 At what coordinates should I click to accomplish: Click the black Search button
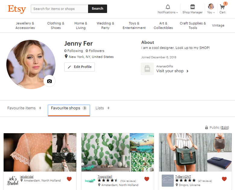[97, 9]
